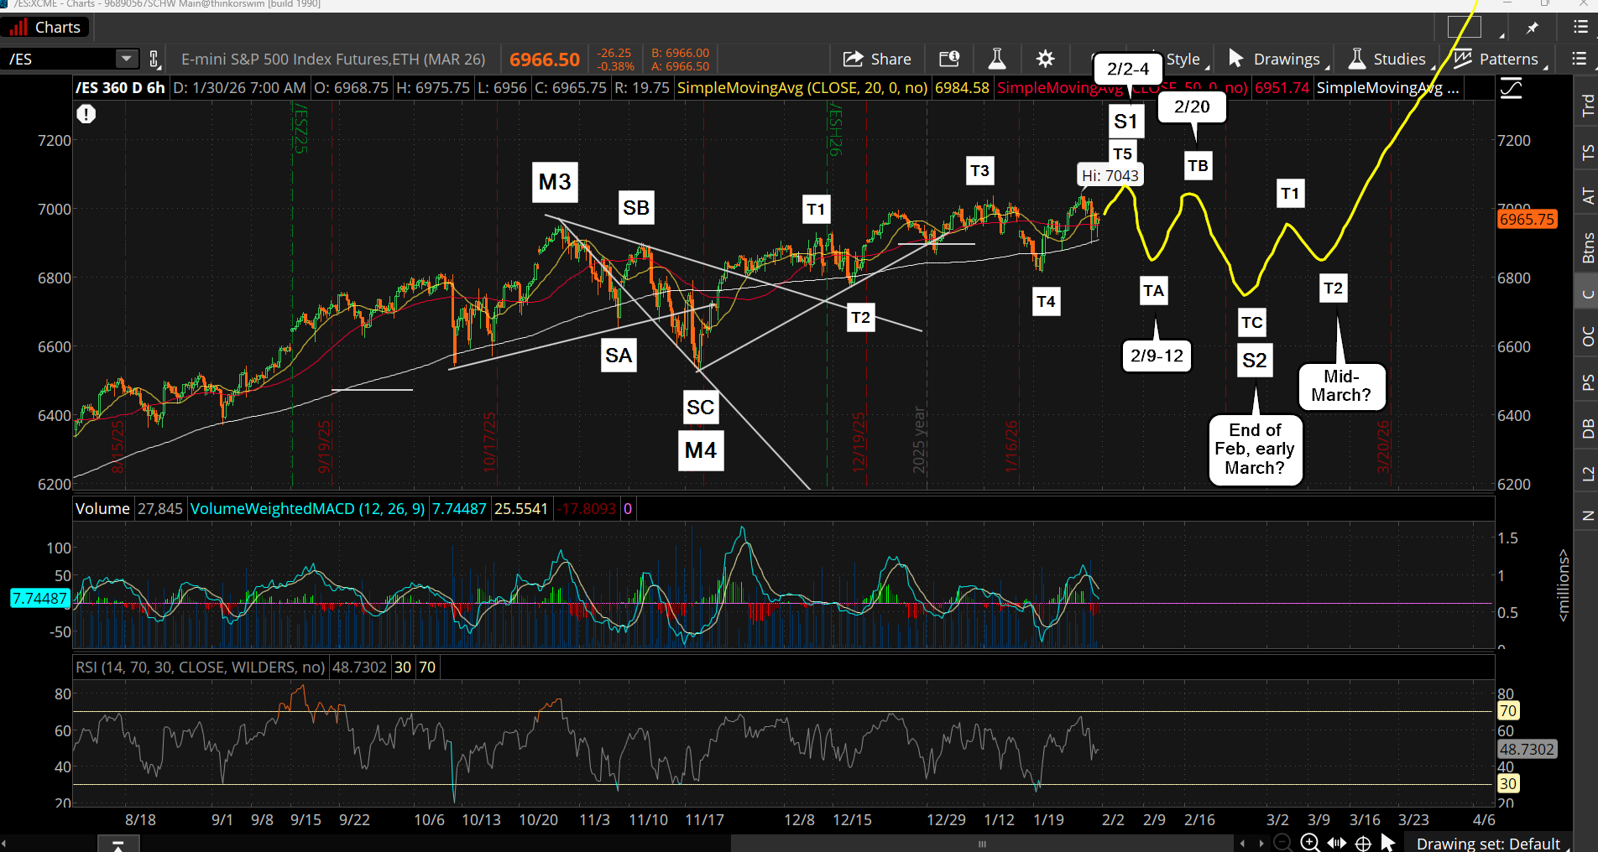Click the pin window icon

[1532, 28]
